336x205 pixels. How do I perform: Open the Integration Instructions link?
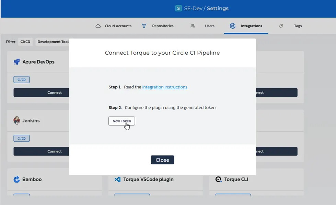164,87
